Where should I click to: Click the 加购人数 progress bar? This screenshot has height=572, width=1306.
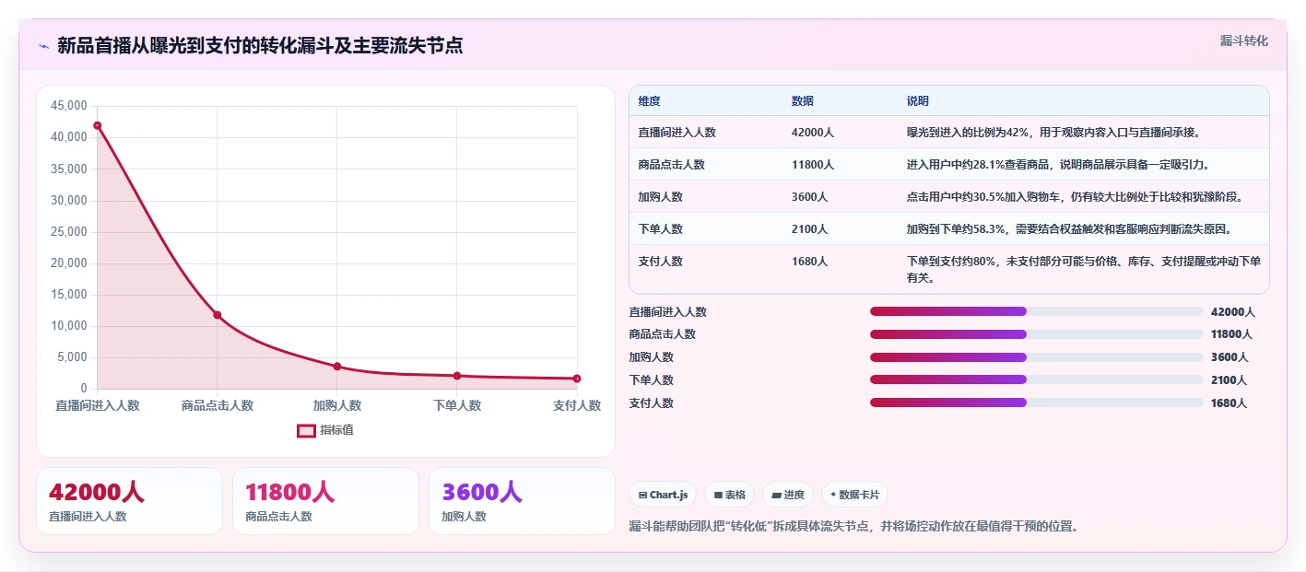1037,357
